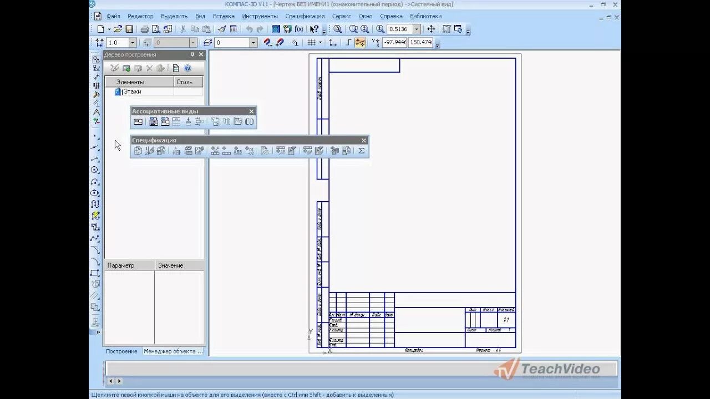Select the Point tool in left toolbar
Screen dimensions: 710x399
[x=95, y=136]
